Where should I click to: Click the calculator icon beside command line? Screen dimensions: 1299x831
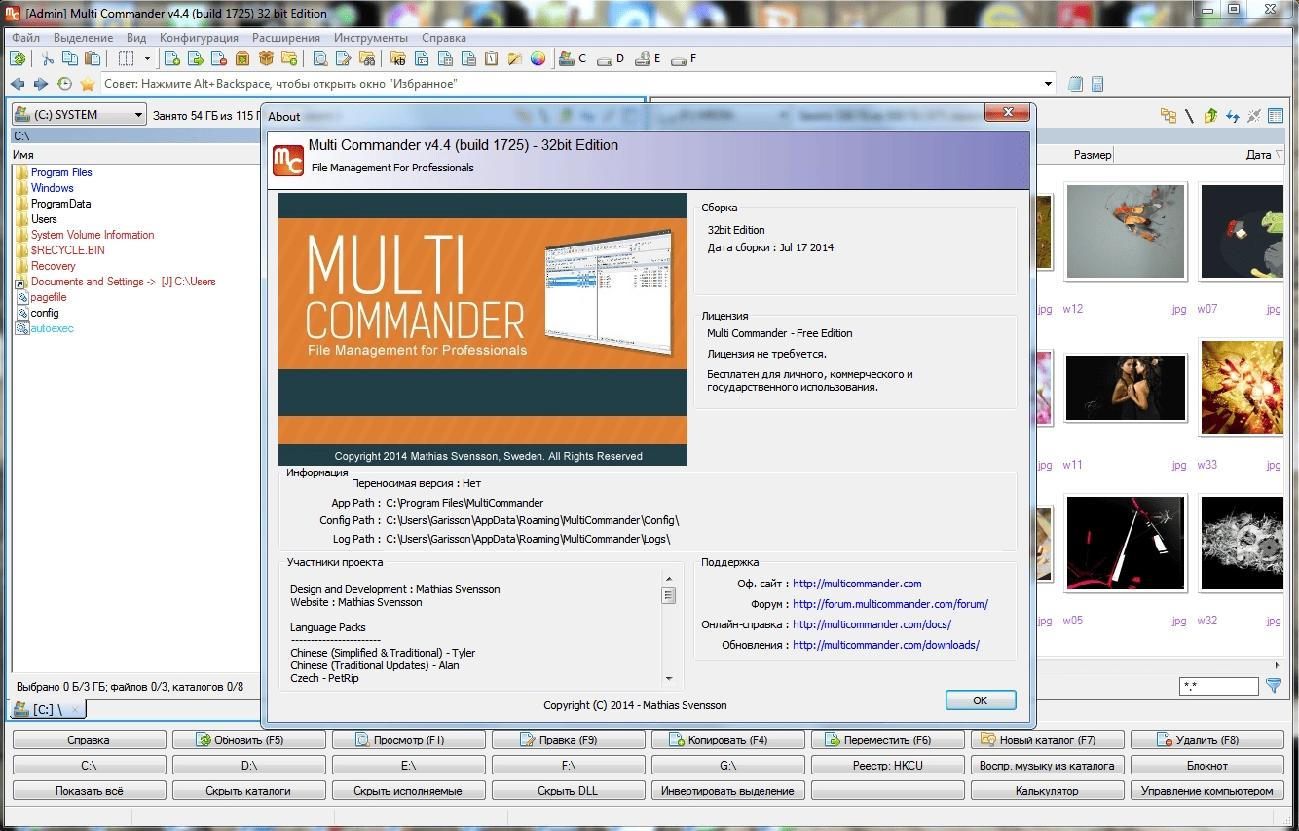point(1097,84)
